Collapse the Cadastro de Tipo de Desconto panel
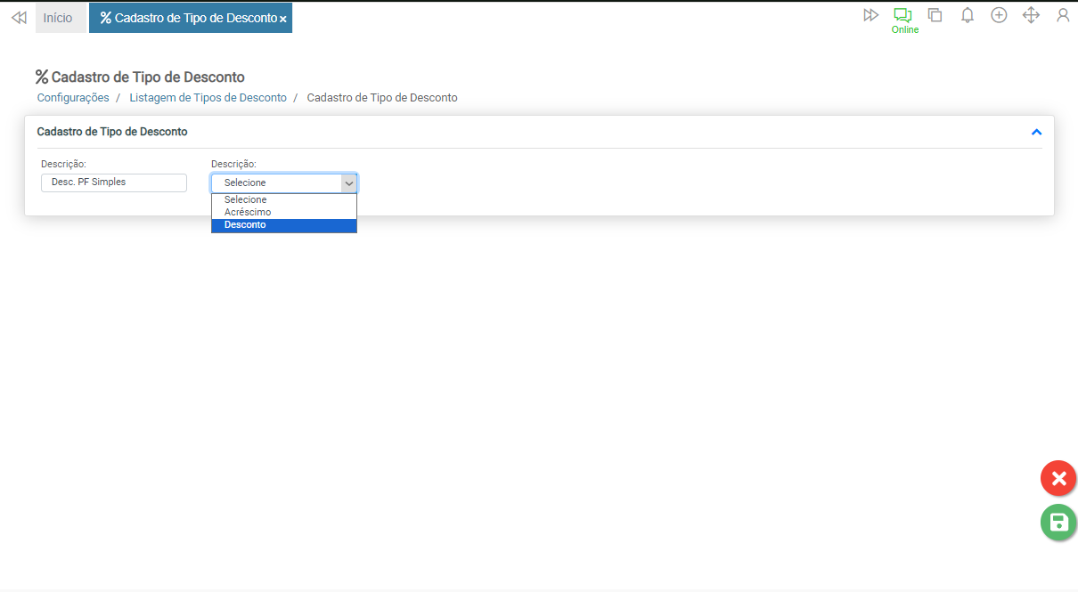 click(x=1036, y=132)
